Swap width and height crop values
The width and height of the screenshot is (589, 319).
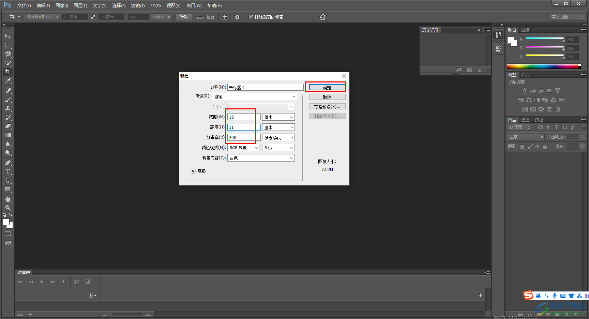tap(93, 17)
